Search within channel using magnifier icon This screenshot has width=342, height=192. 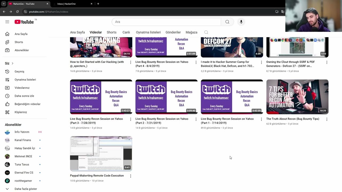tap(206, 32)
